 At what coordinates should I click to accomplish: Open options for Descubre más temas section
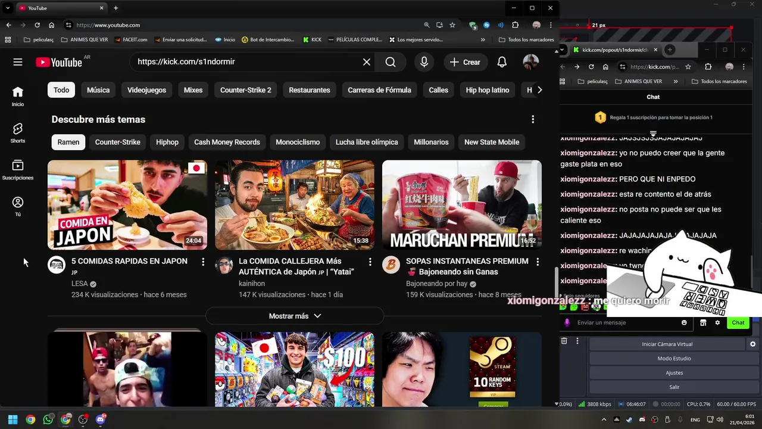(x=533, y=119)
